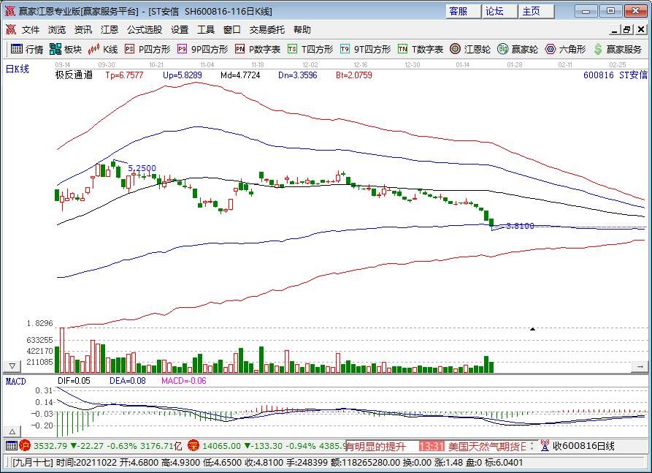Screen dimensions: 652x473
Task: Click the 5.2500 high price marker
Action: coord(142,168)
